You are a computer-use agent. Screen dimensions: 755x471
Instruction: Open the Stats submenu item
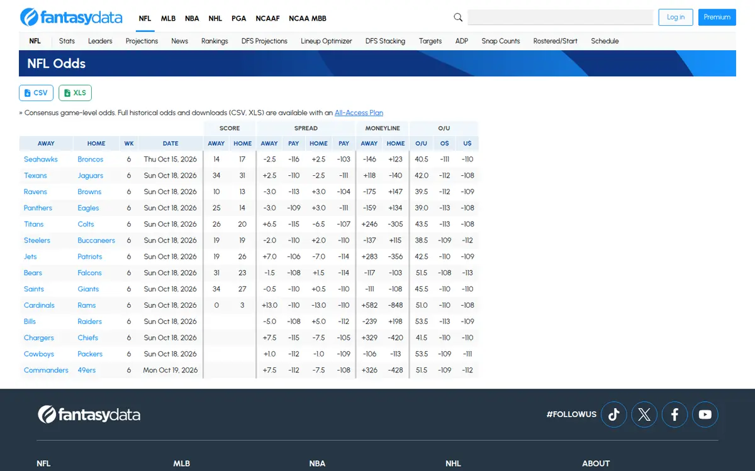pyautogui.click(x=67, y=41)
